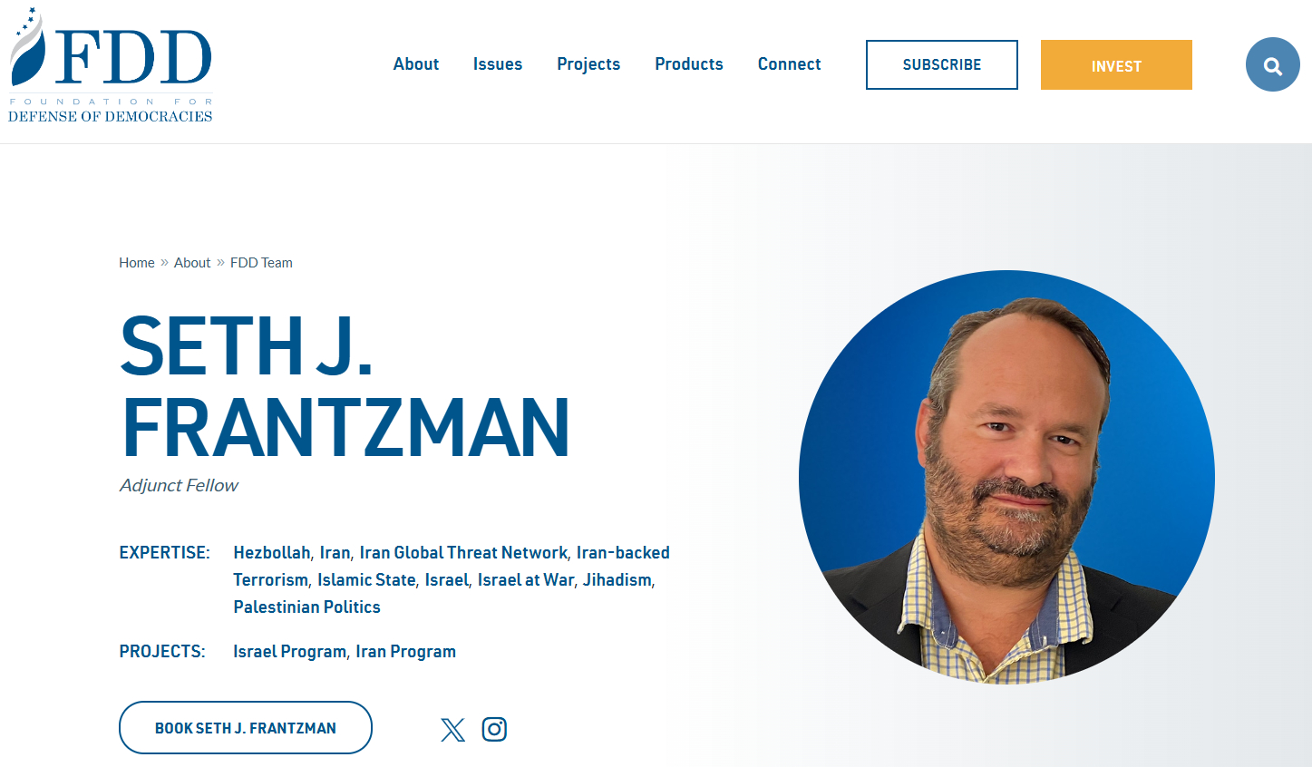Click the FDD logo
Screen dimensions: 1312x767
tap(111, 65)
